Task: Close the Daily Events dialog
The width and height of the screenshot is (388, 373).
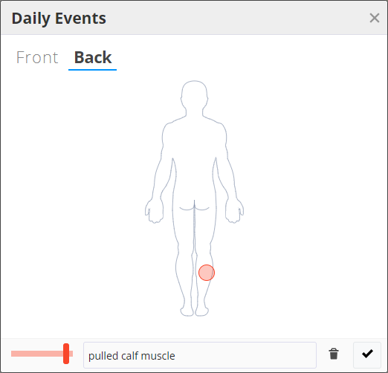Action: [375, 18]
